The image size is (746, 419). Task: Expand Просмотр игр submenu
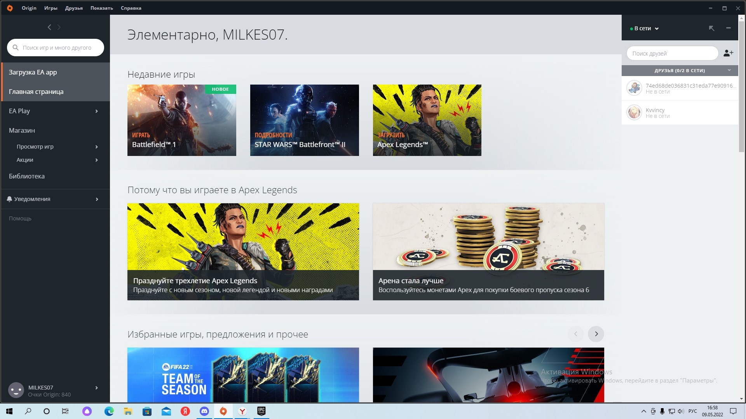96,147
